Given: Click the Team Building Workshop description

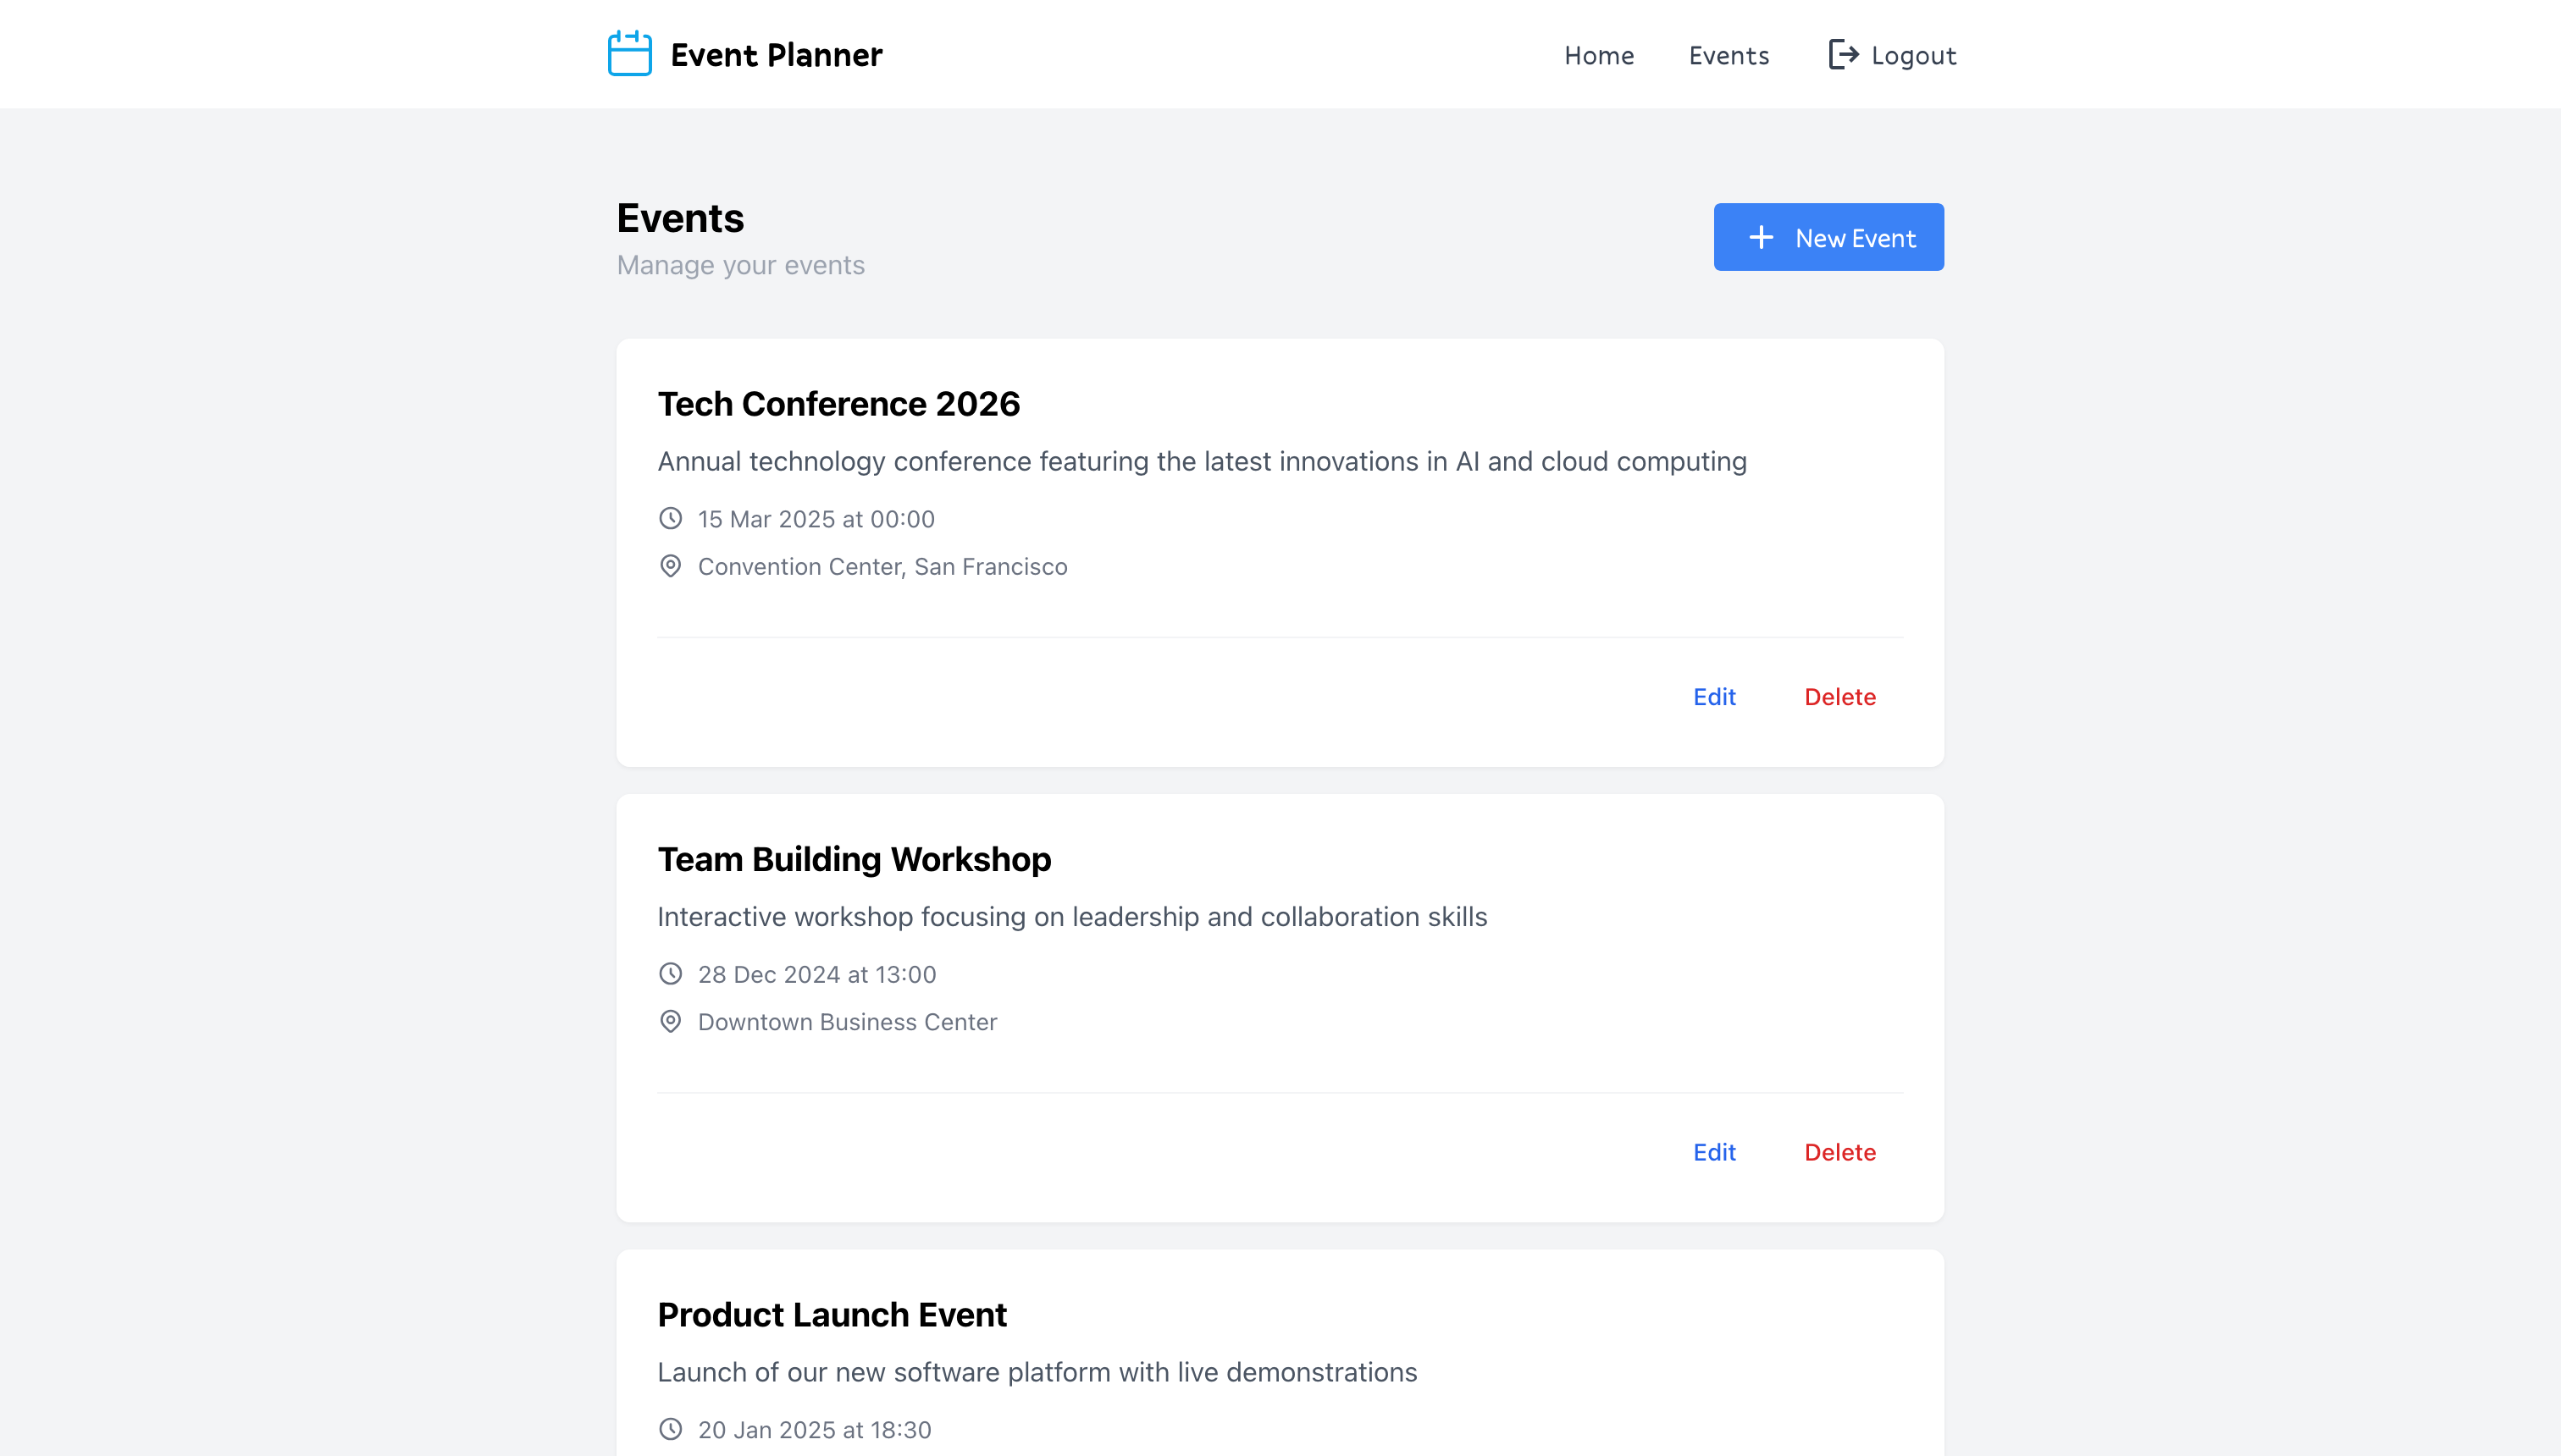Looking at the screenshot, I should [1071, 917].
